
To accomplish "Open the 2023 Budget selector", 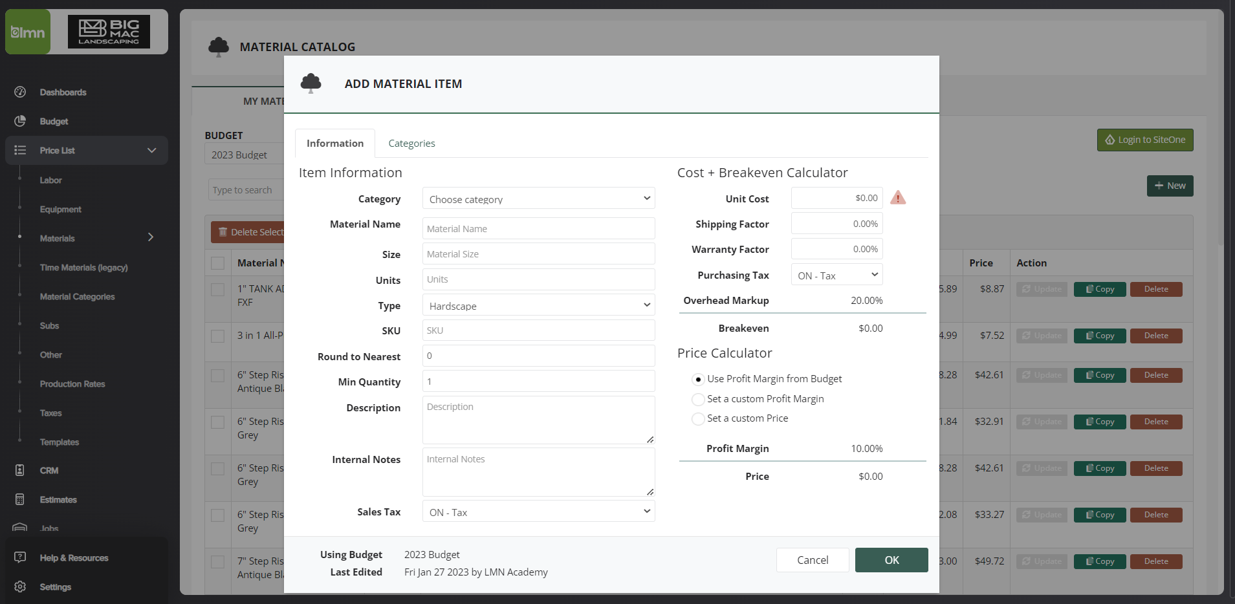I will (x=245, y=155).
